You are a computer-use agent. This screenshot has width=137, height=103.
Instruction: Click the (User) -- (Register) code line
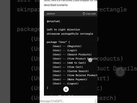[x=67, y=46]
